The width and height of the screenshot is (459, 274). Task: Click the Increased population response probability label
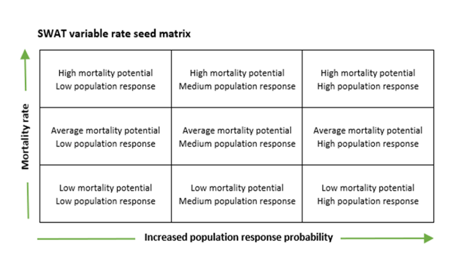coord(238,238)
